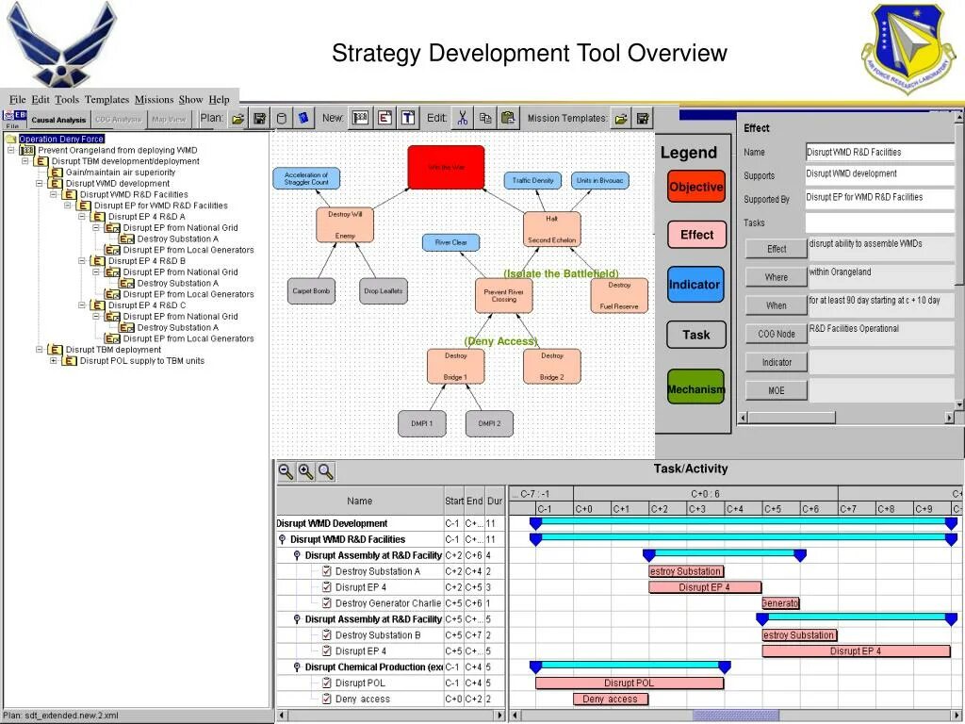Toggle the Destroy Generator Charlie task checkbox
Image resolution: width=965 pixels, height=724 pixels.
[x=327, y=603]
